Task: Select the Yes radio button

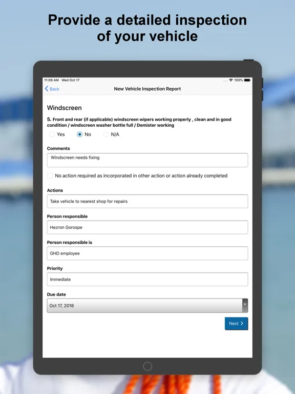Action: [x=52, y=134]
